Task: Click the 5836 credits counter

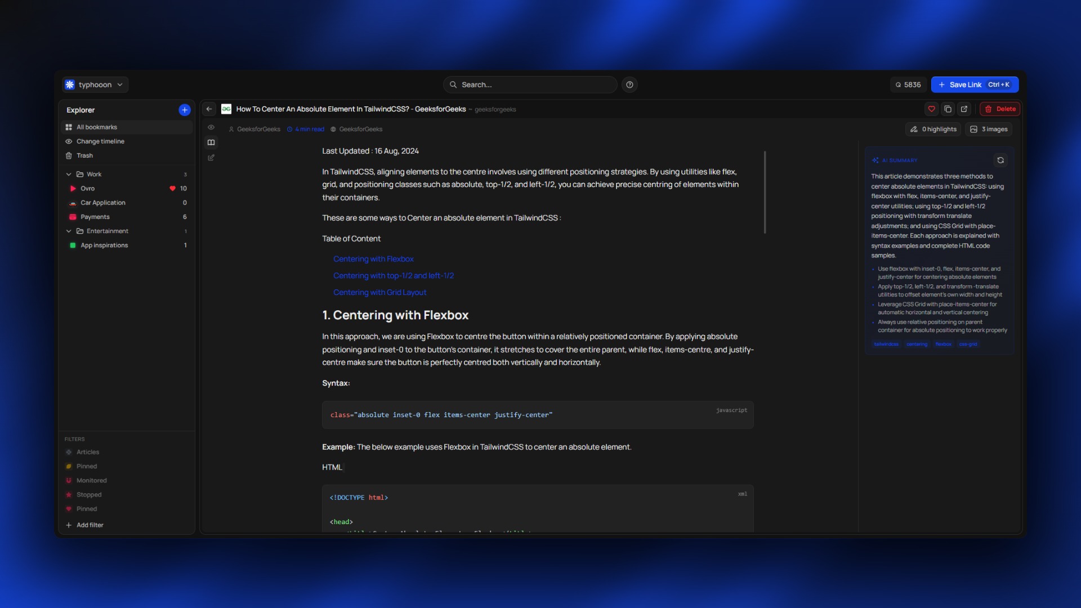Action: point(908,84)
